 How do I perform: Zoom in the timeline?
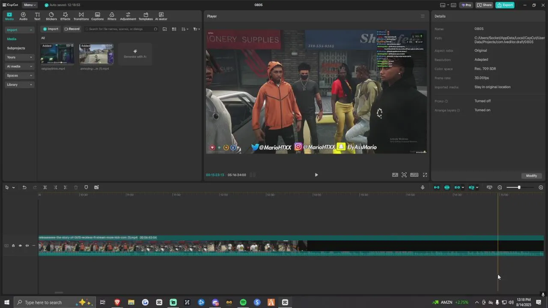[x=541, y=187]
